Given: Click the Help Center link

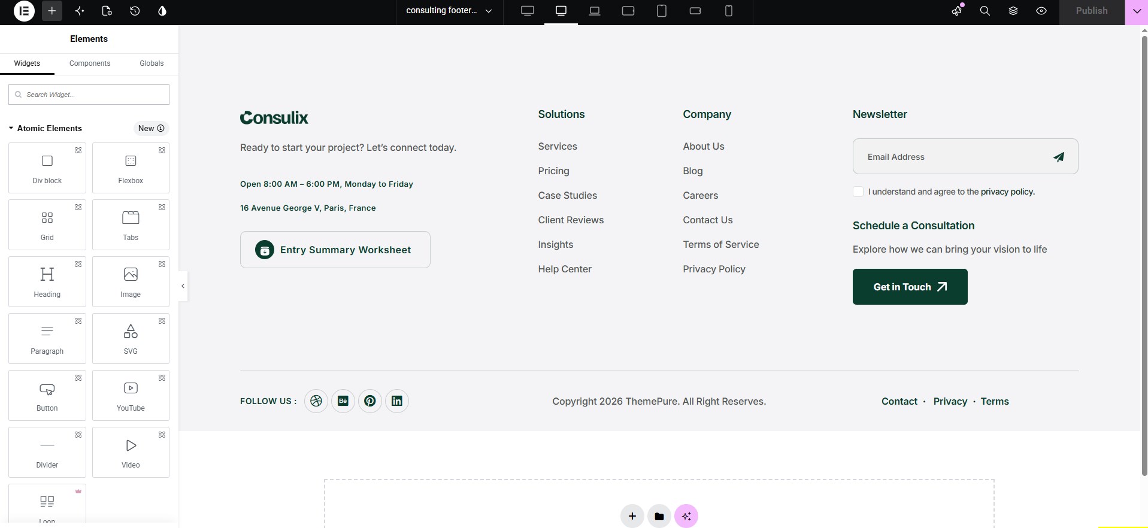Looking at the screenshot, I should click(x=565, y=269).
